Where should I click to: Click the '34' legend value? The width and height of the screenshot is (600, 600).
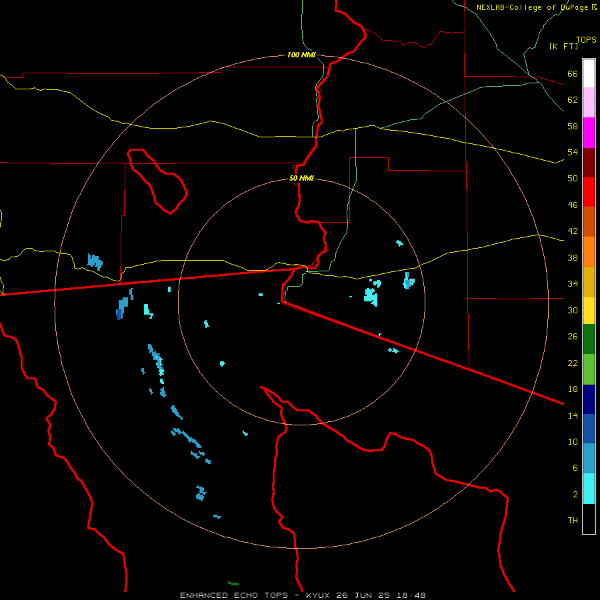point(573,283)
